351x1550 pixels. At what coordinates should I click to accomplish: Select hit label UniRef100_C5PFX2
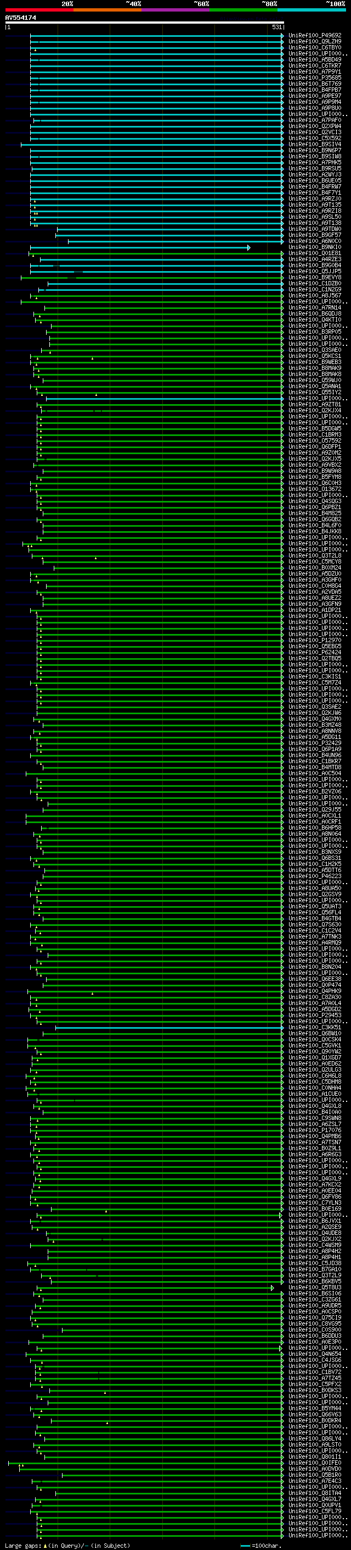point(315,1384)
